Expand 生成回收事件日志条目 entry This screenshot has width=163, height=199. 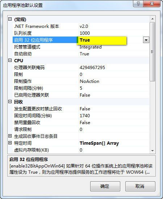pos(10,136)
